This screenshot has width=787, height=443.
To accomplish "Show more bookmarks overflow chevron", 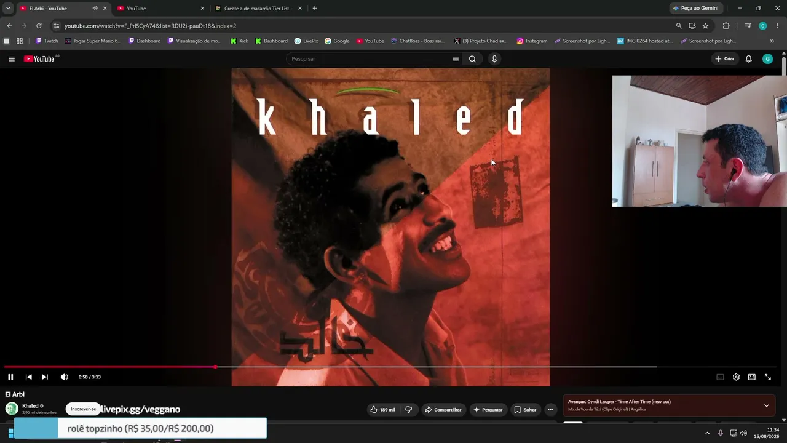I will click(772, 41).
